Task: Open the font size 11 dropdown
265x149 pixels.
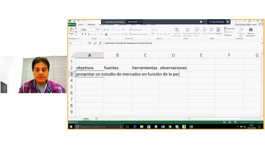Action: 102,29
